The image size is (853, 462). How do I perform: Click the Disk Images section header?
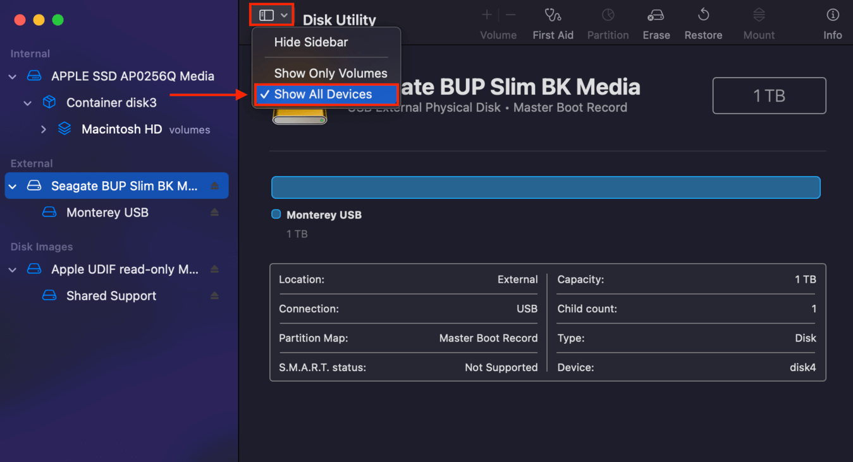(x=42, y=247)
